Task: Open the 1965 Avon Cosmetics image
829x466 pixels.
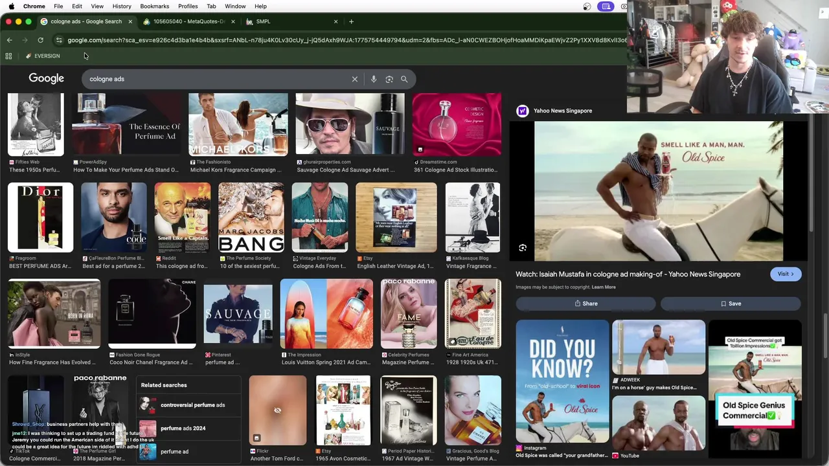Action: 343,410
